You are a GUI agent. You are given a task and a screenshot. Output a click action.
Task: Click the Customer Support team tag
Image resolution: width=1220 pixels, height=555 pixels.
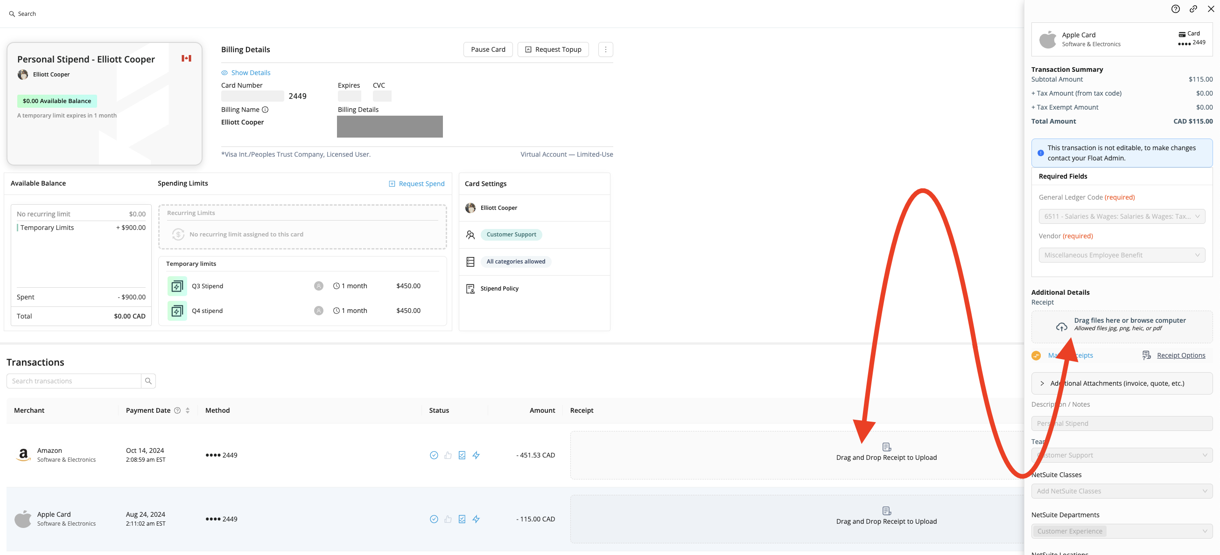511,235
